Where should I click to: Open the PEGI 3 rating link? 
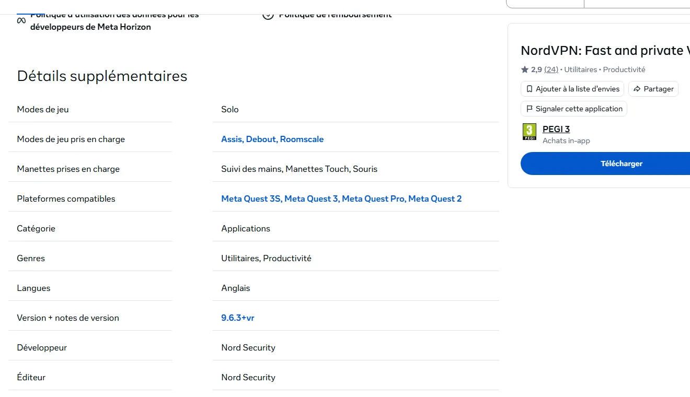point(556,129)
